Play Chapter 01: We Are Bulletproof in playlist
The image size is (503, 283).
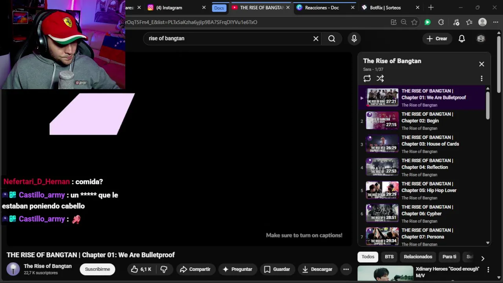[422, 97]
